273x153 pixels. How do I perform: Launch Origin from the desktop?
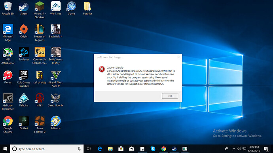24,31
